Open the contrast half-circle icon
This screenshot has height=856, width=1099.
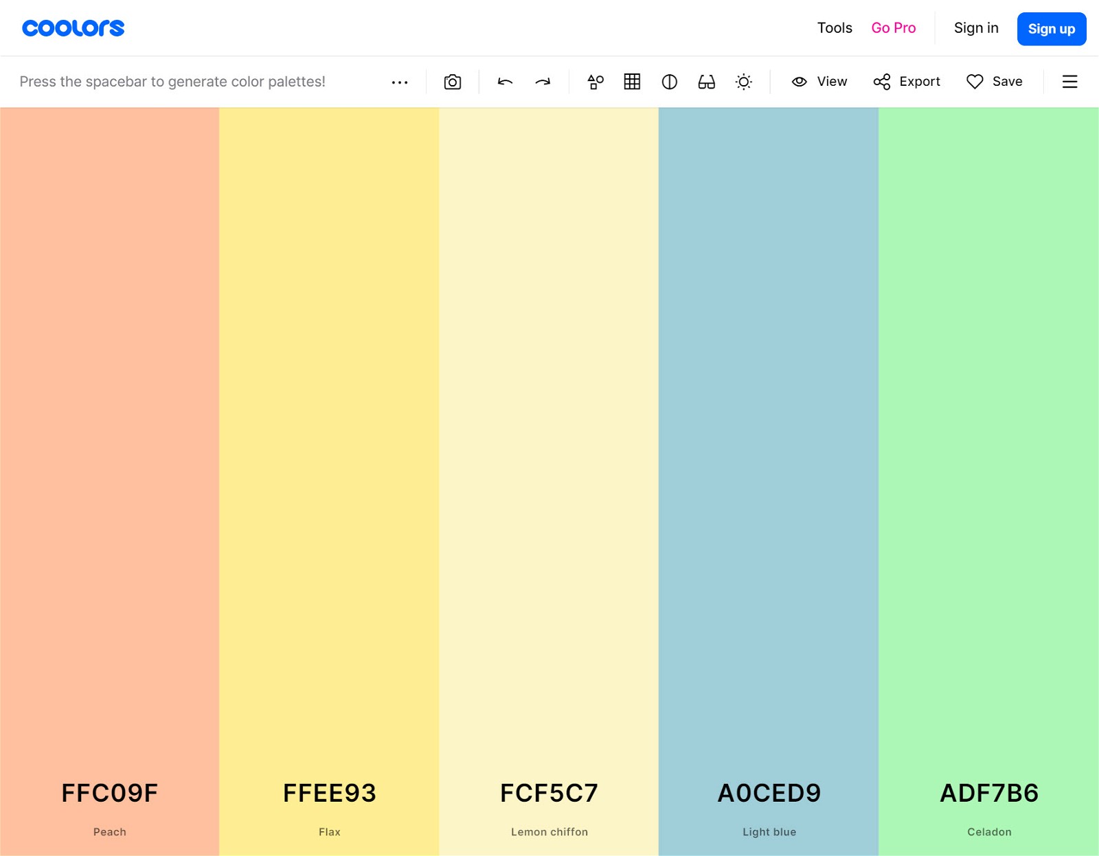point(670,82)
